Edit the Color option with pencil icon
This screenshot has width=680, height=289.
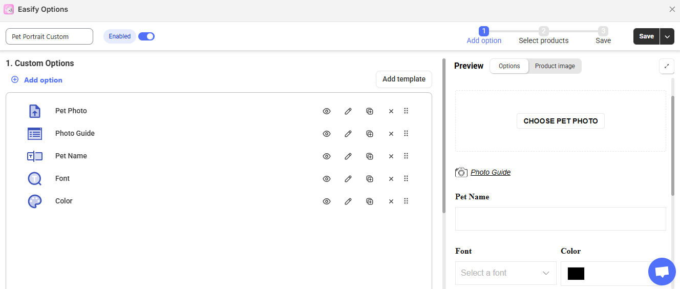coord(348,201)
